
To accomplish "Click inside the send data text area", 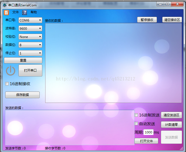I will [x=70, y=127].
